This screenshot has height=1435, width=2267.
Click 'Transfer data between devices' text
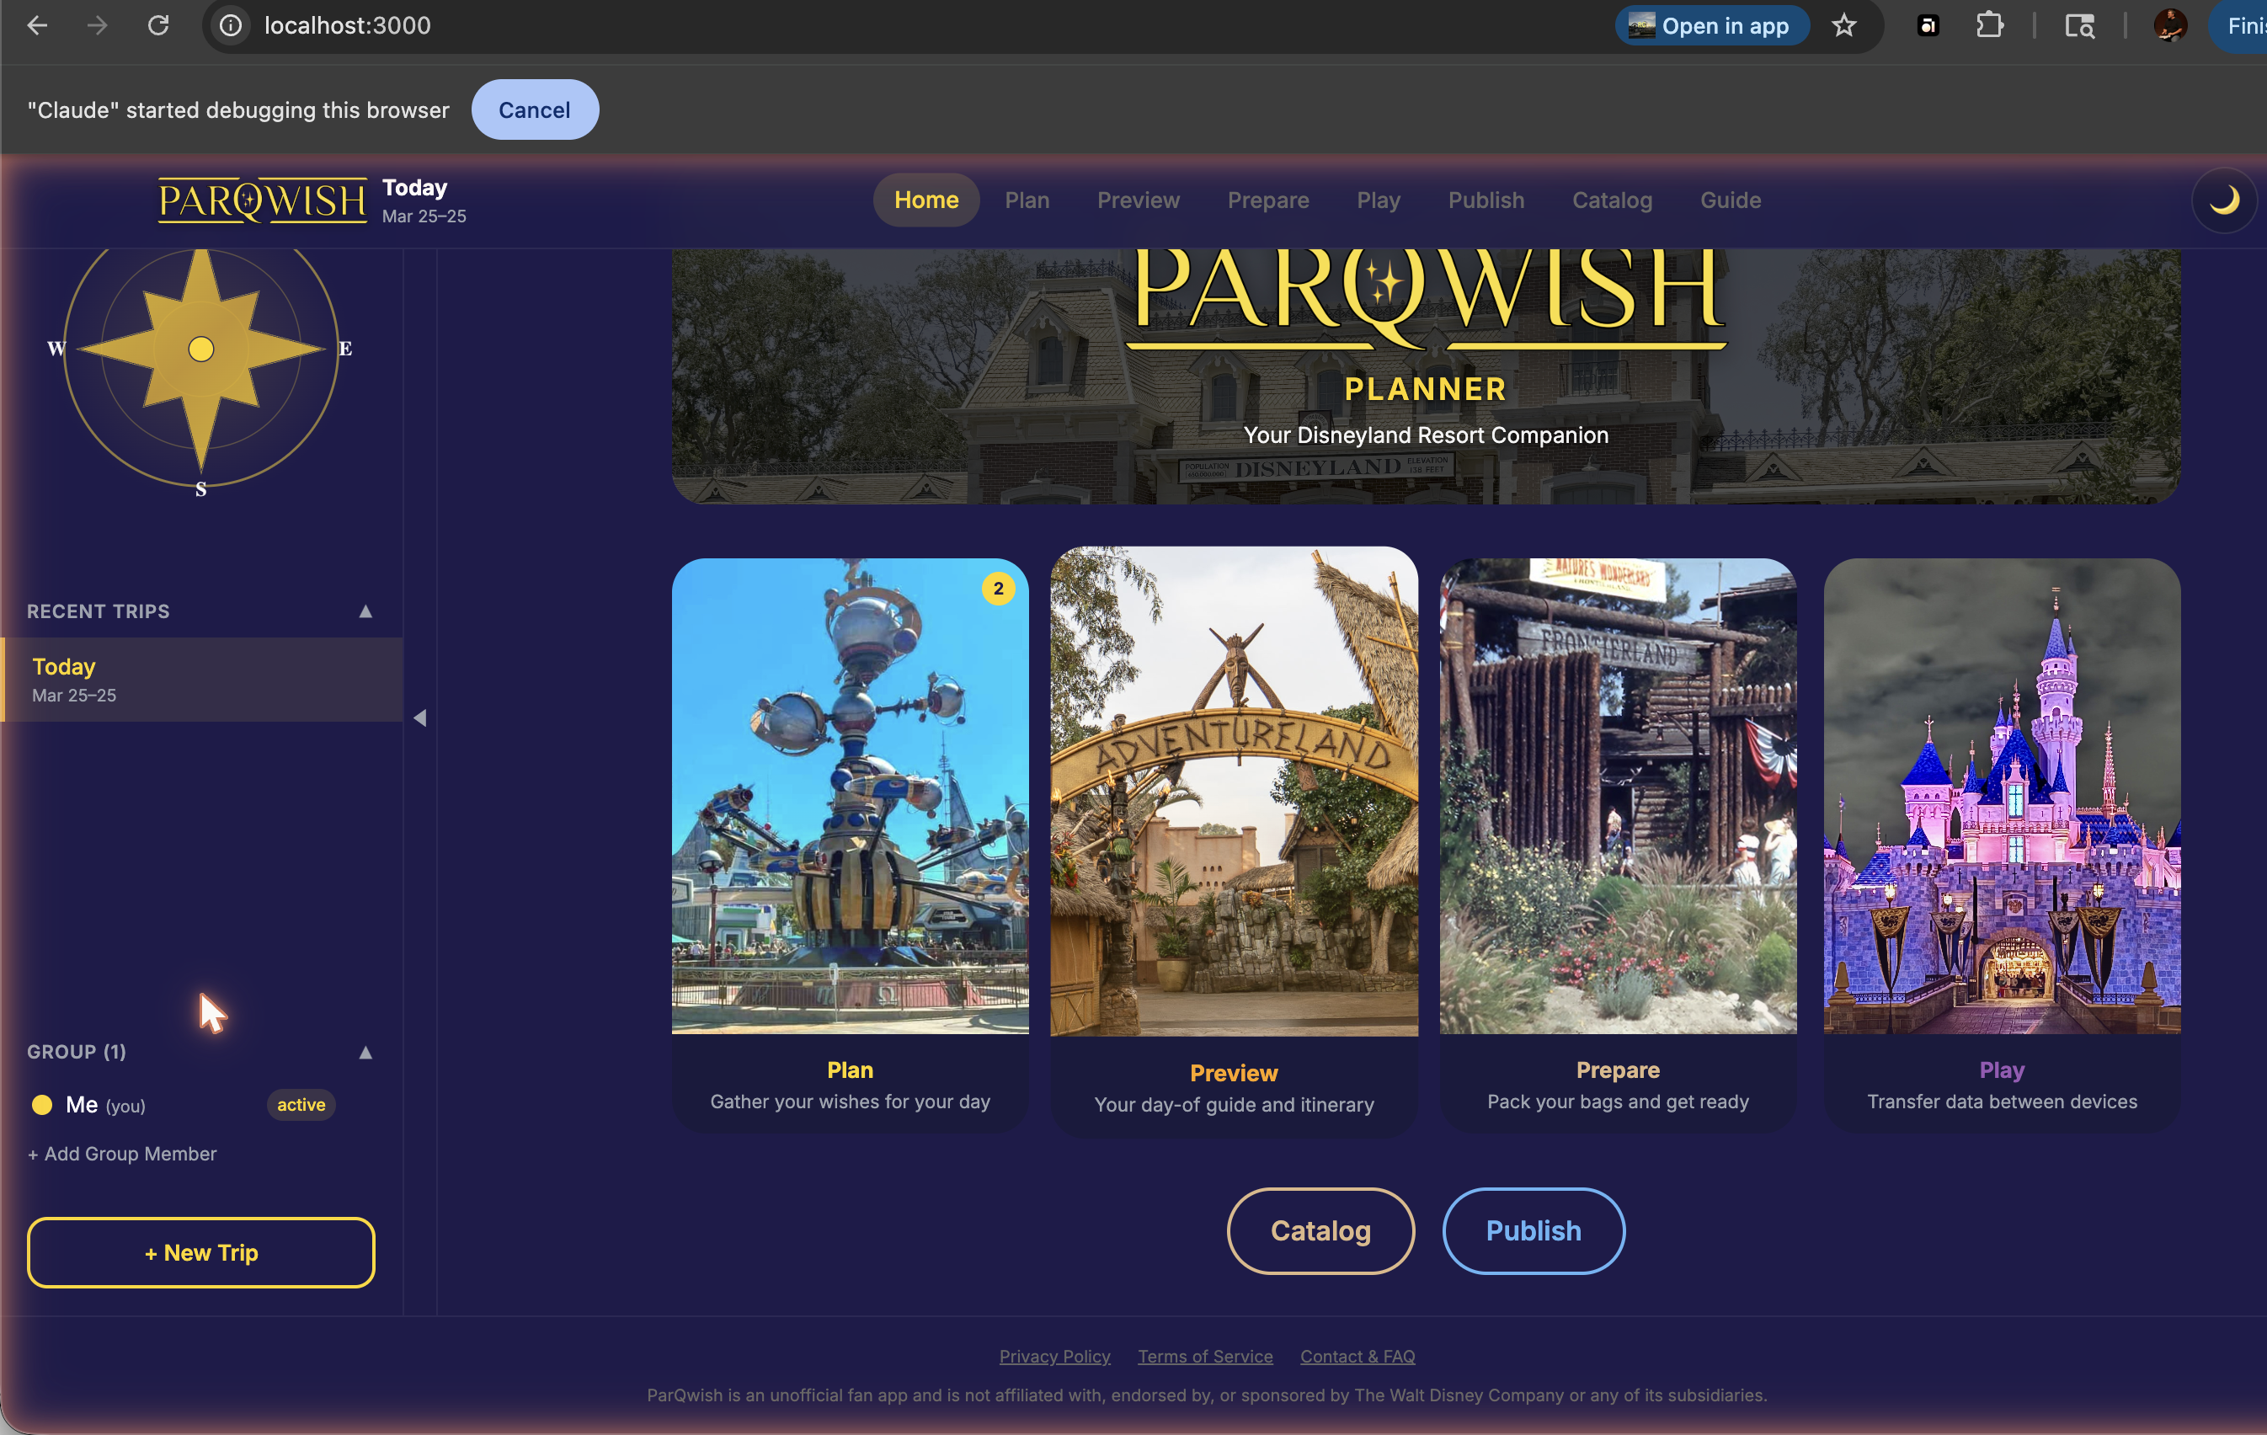[2003, 1102]
